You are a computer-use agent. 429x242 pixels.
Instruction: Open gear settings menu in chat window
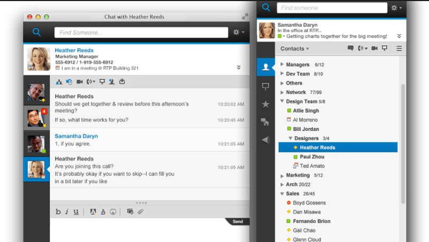[239, 32]
